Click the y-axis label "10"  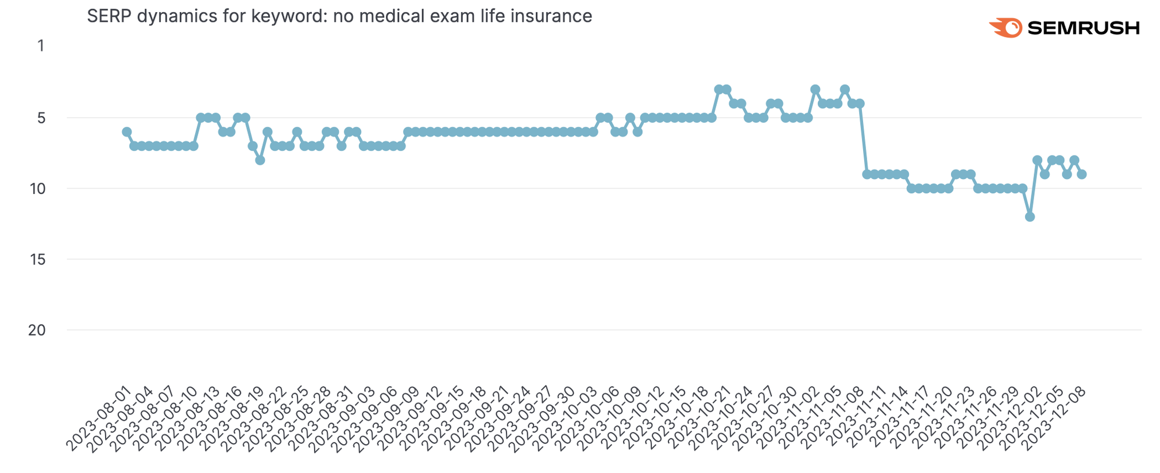click(38, 189)
